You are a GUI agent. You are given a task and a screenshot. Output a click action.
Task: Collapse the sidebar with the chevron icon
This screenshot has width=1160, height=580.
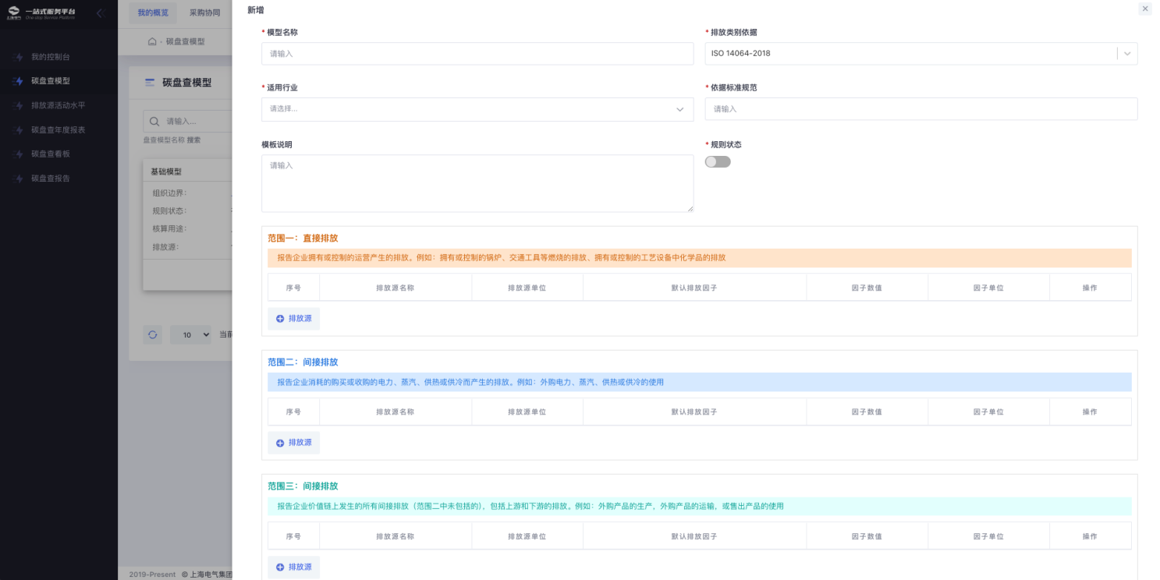pyautogui.click(x=100, y=13)
